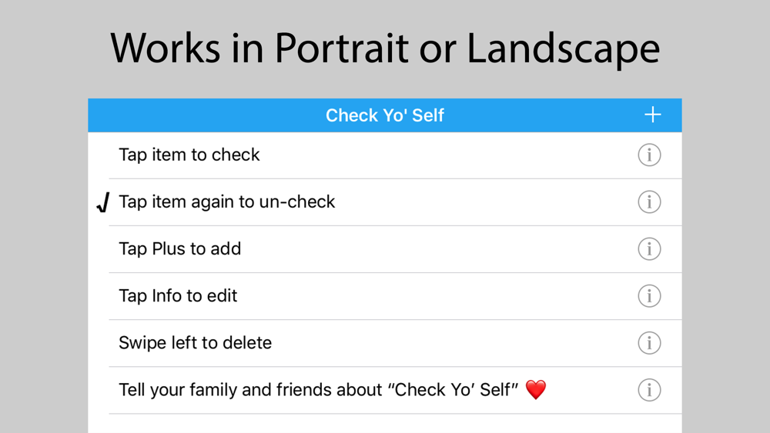This screenshot has height=433, width=770.
Task: Tap 'Tell your family and friends' item text
Action: pos(319,390)
